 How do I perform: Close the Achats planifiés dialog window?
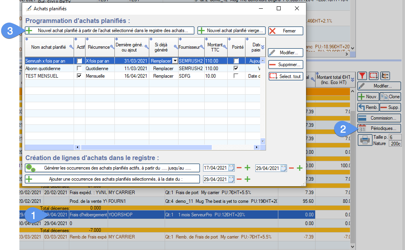coord(297,9)
